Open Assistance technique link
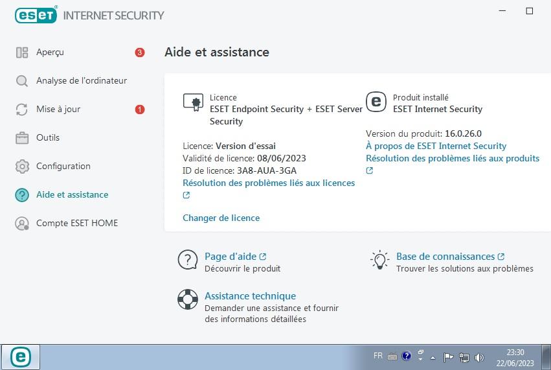The height and width of the screenshot is (370, 551). point(250,295)
